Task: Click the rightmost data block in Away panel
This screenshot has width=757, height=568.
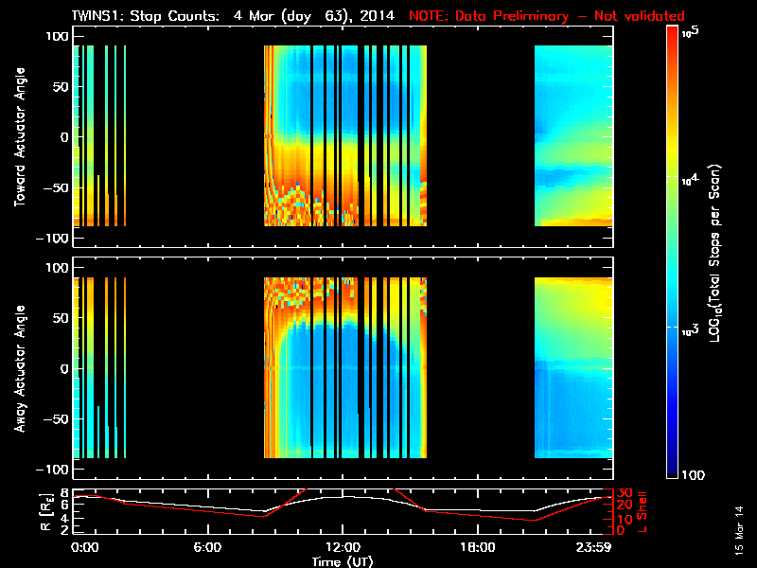Action: click(x=573, y=368)
